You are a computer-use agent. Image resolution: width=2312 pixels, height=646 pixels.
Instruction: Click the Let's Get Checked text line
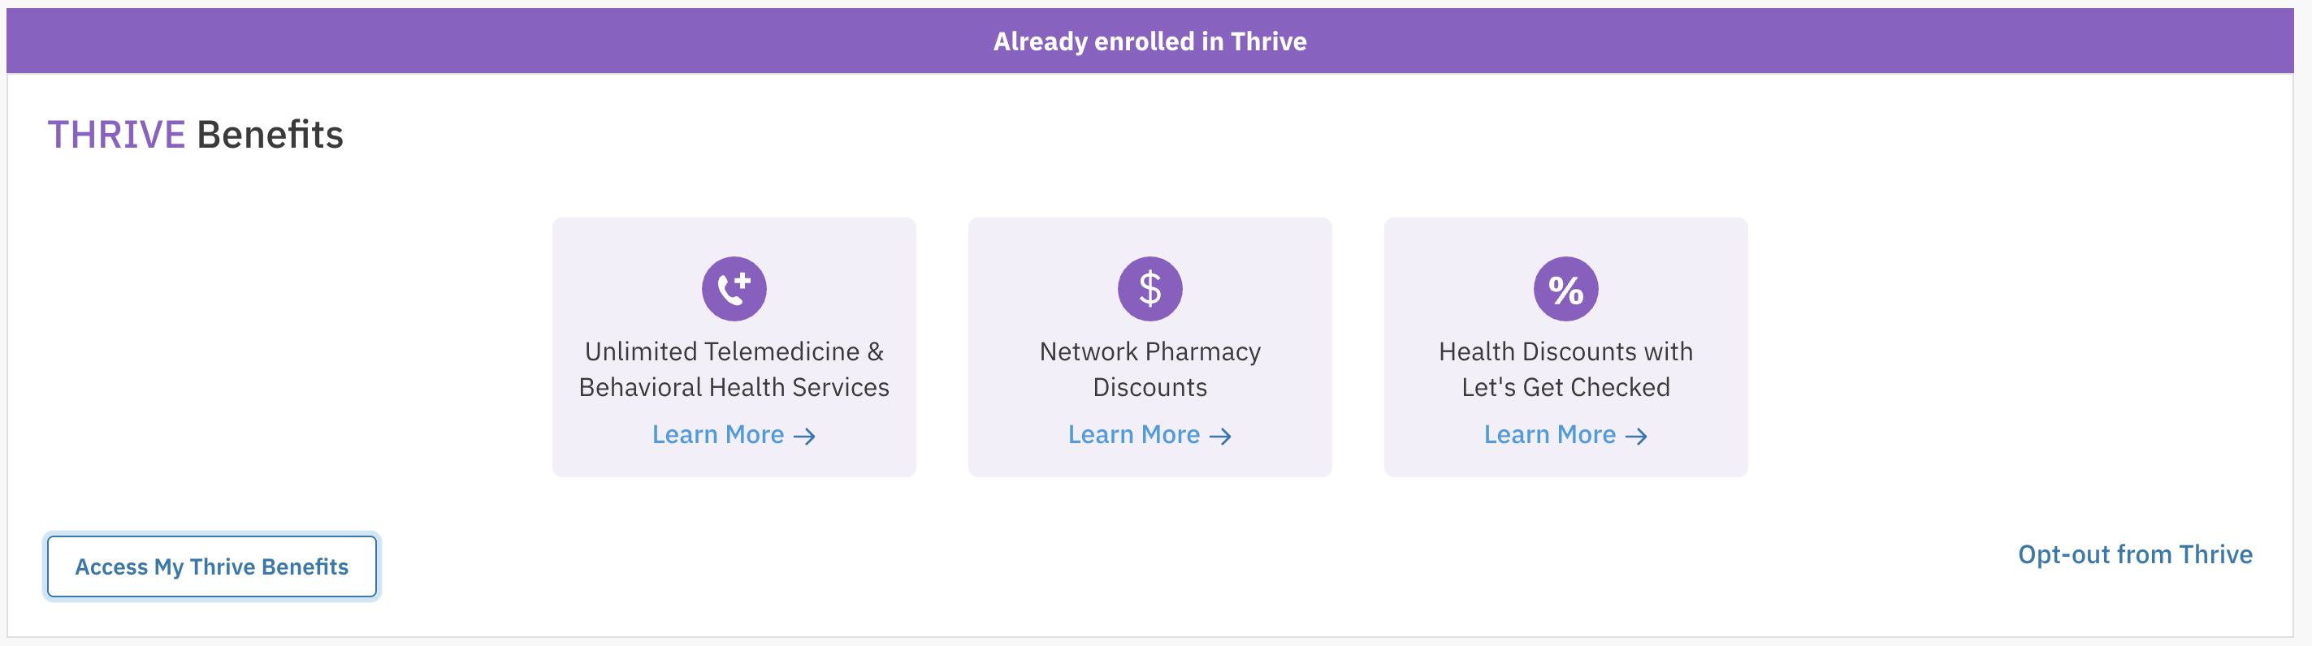click(x=1566, y=388)
